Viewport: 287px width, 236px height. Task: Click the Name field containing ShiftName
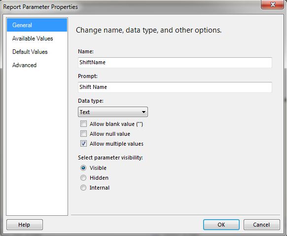pos(175,63)
